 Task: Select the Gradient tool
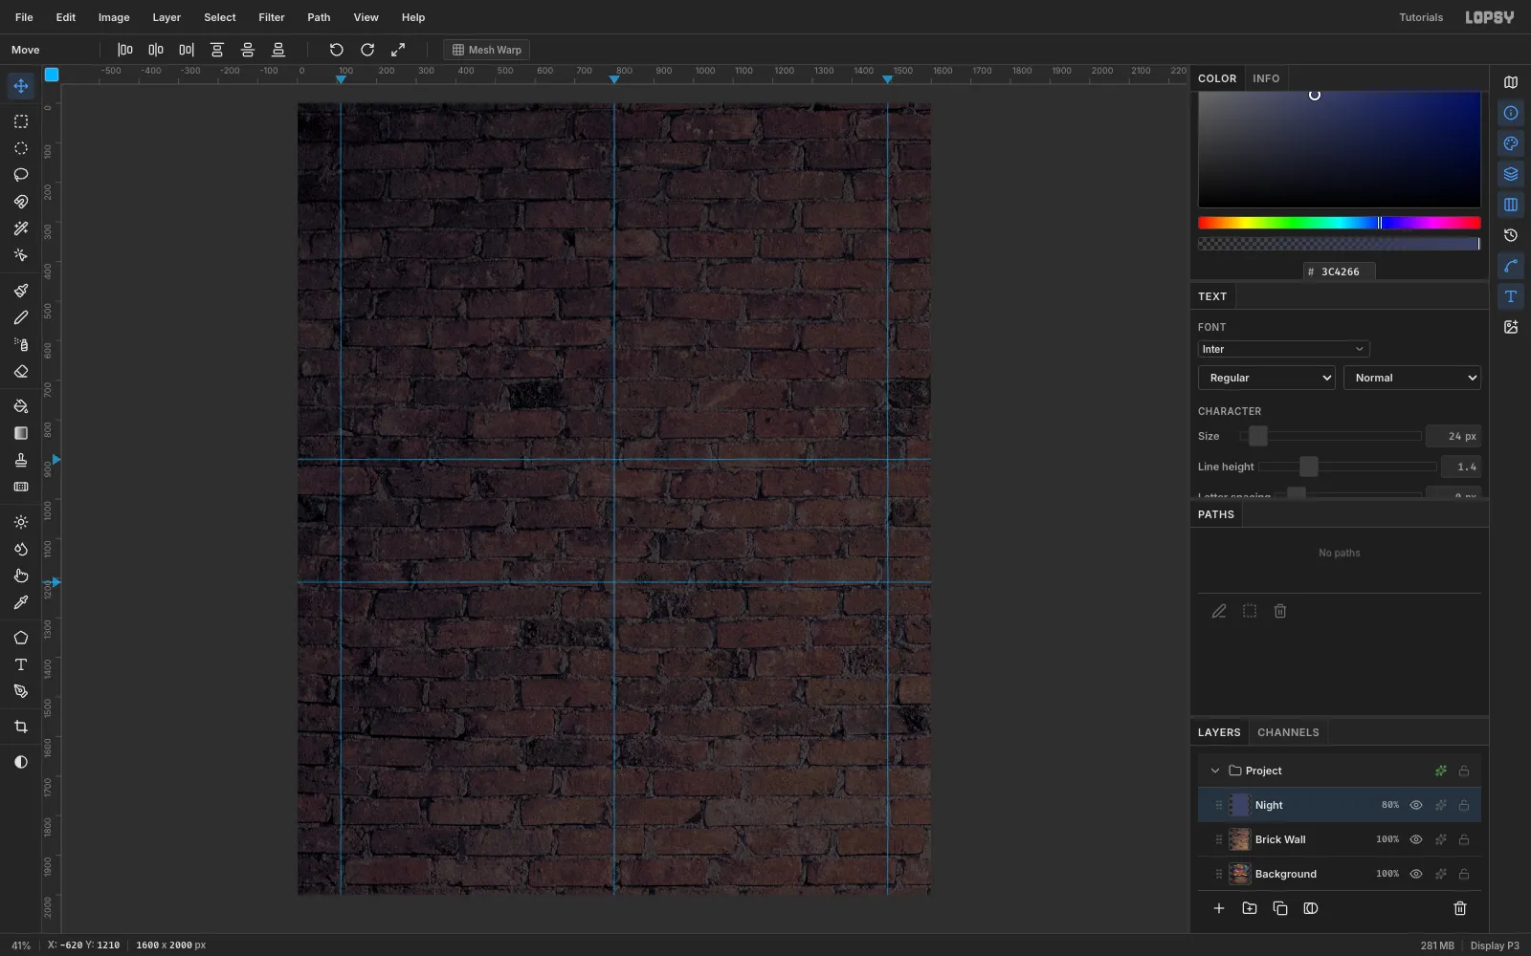pos(21,433)
